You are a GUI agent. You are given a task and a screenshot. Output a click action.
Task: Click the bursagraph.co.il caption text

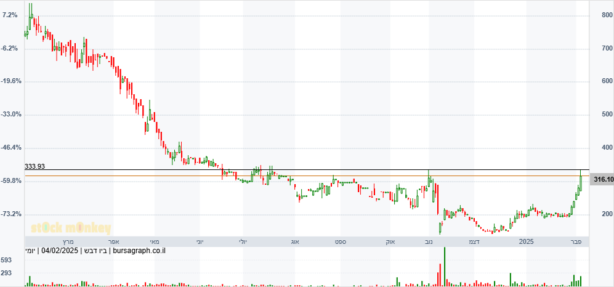point(139,251)
